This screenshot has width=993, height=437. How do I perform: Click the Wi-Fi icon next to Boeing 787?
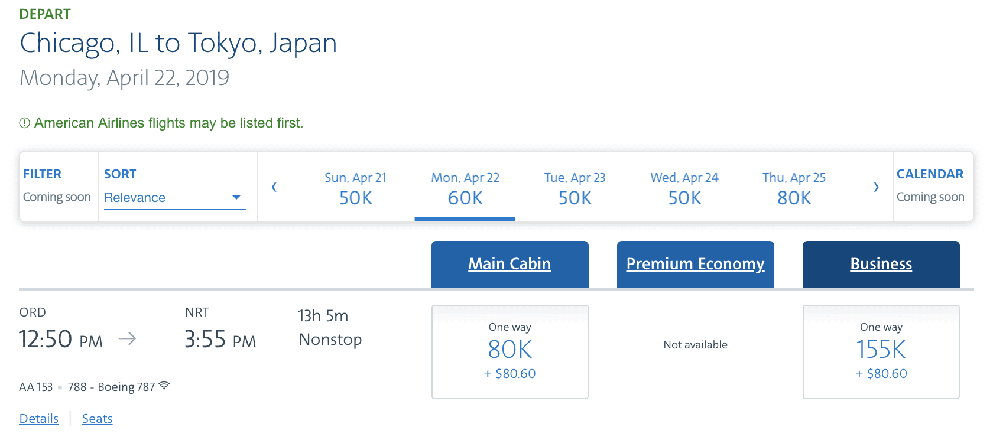[164, 386]
